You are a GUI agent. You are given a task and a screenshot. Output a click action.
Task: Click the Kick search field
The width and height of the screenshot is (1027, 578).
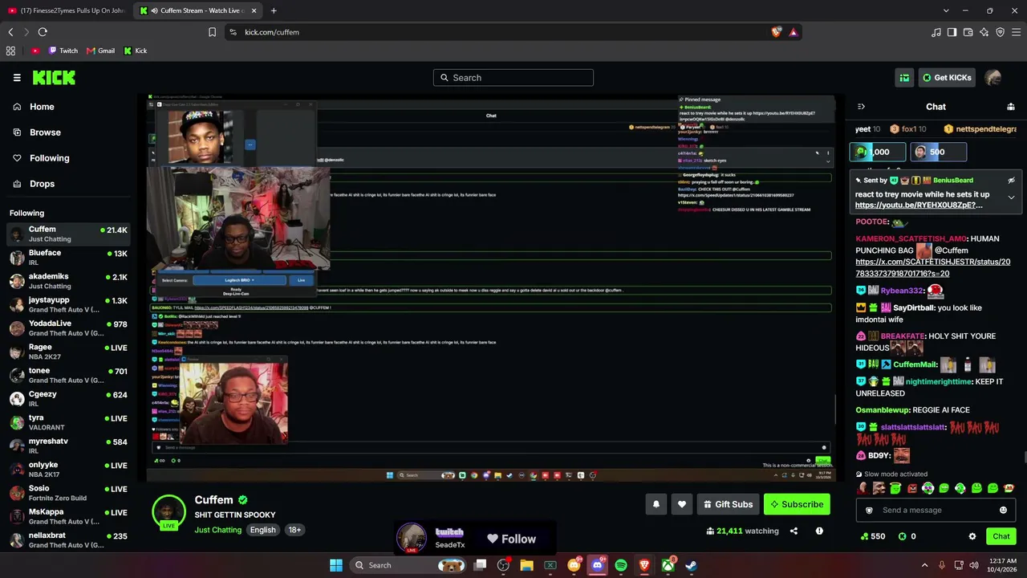pyautogui.click(x=513, y=78)
